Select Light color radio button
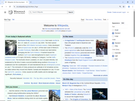 (x=113, y=56)
